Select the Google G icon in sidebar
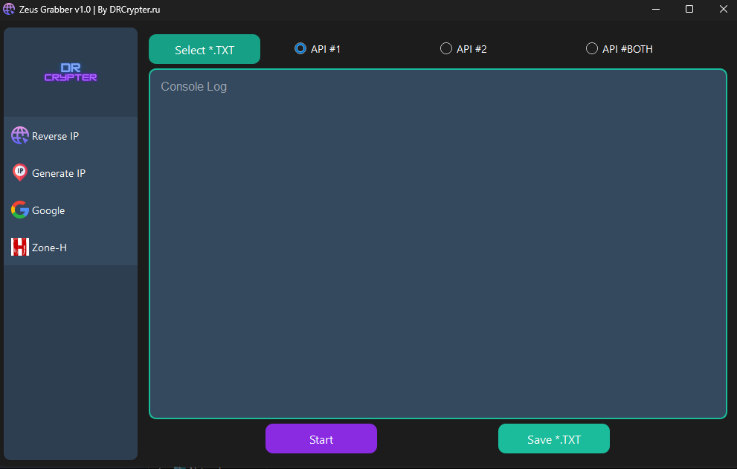The width and height of the screenshot is (737, 469). click(x=19, y=210)
